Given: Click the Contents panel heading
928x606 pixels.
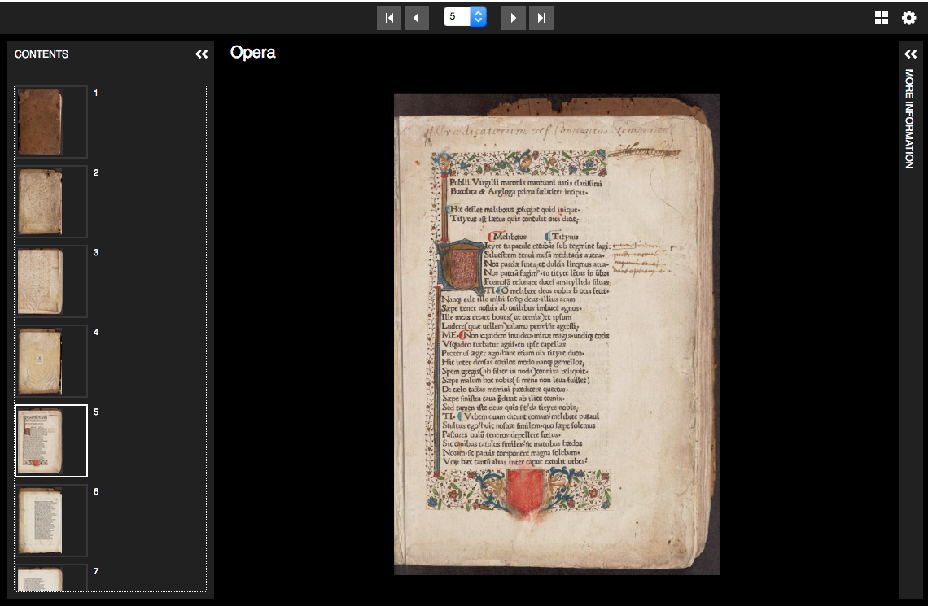Looking at the screenshot, I should (42, 54).
